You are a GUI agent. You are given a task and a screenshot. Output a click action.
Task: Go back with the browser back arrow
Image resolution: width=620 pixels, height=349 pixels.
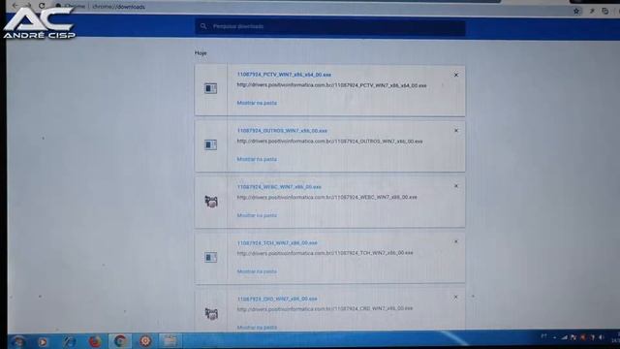point(15,6)
